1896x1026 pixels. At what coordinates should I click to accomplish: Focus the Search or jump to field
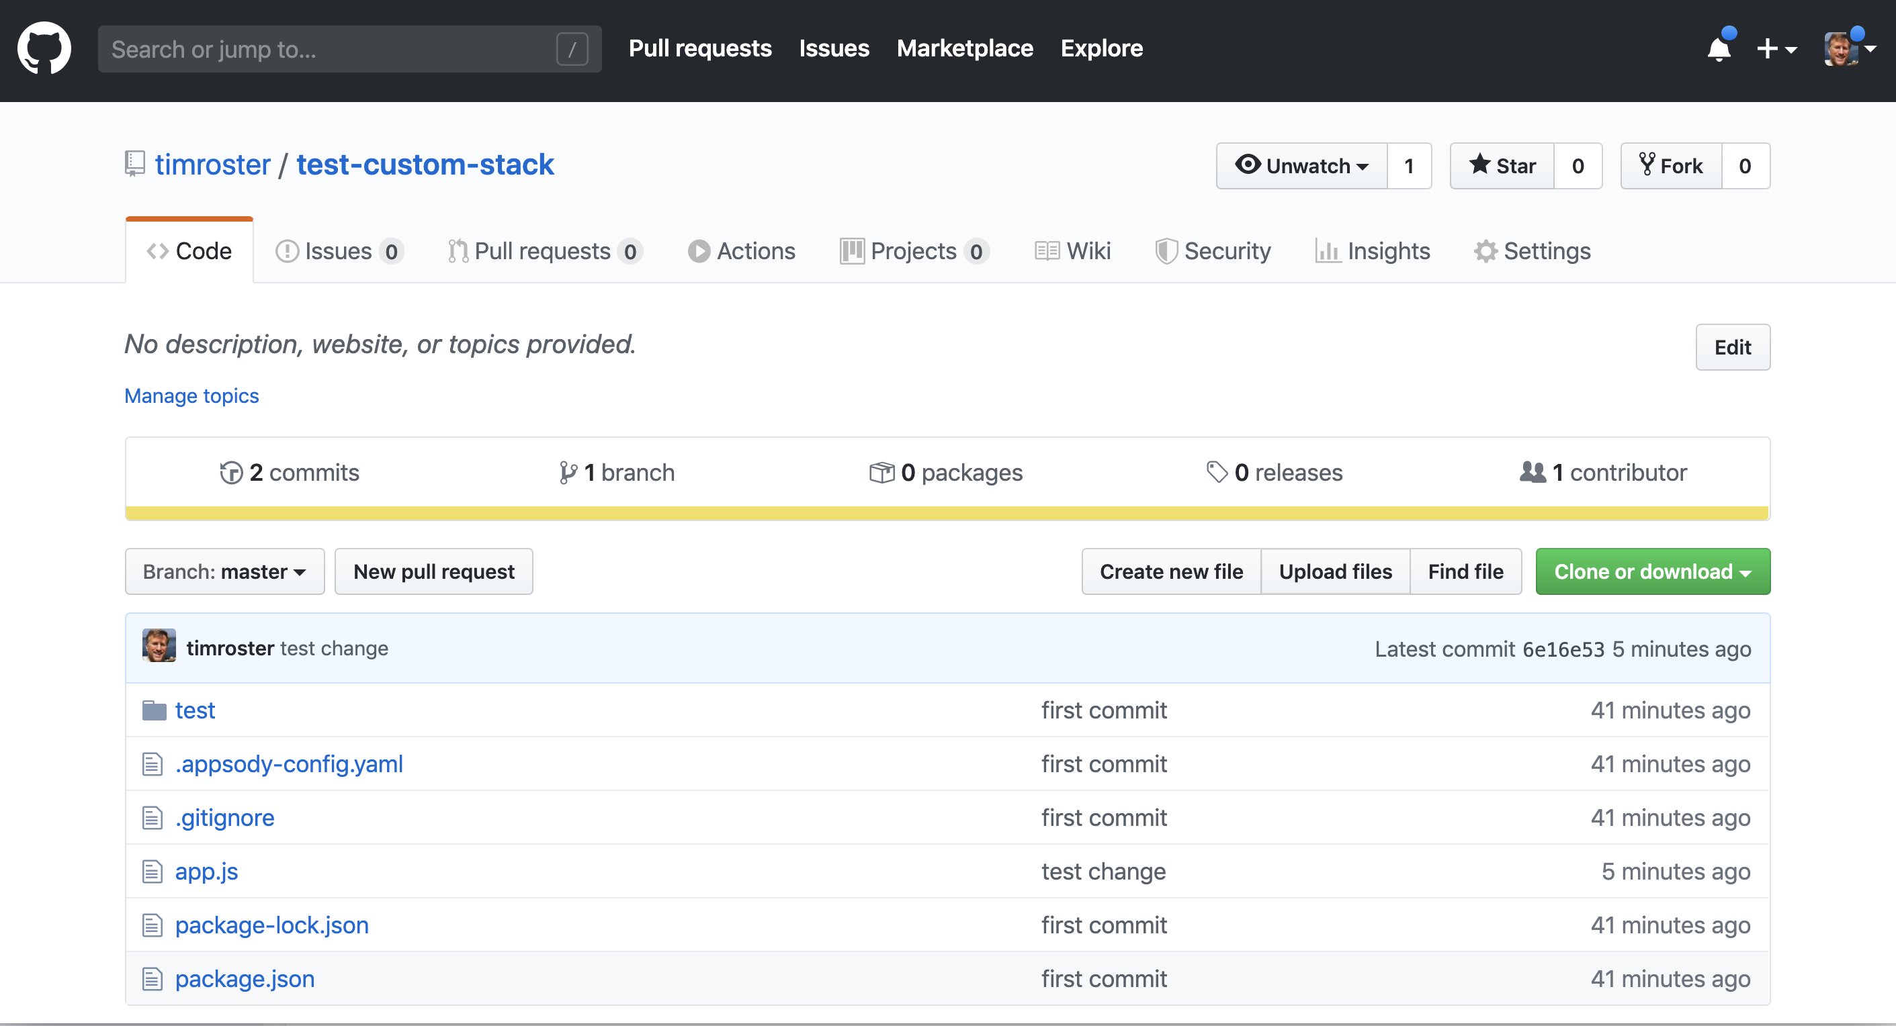(x=349, y=49)
